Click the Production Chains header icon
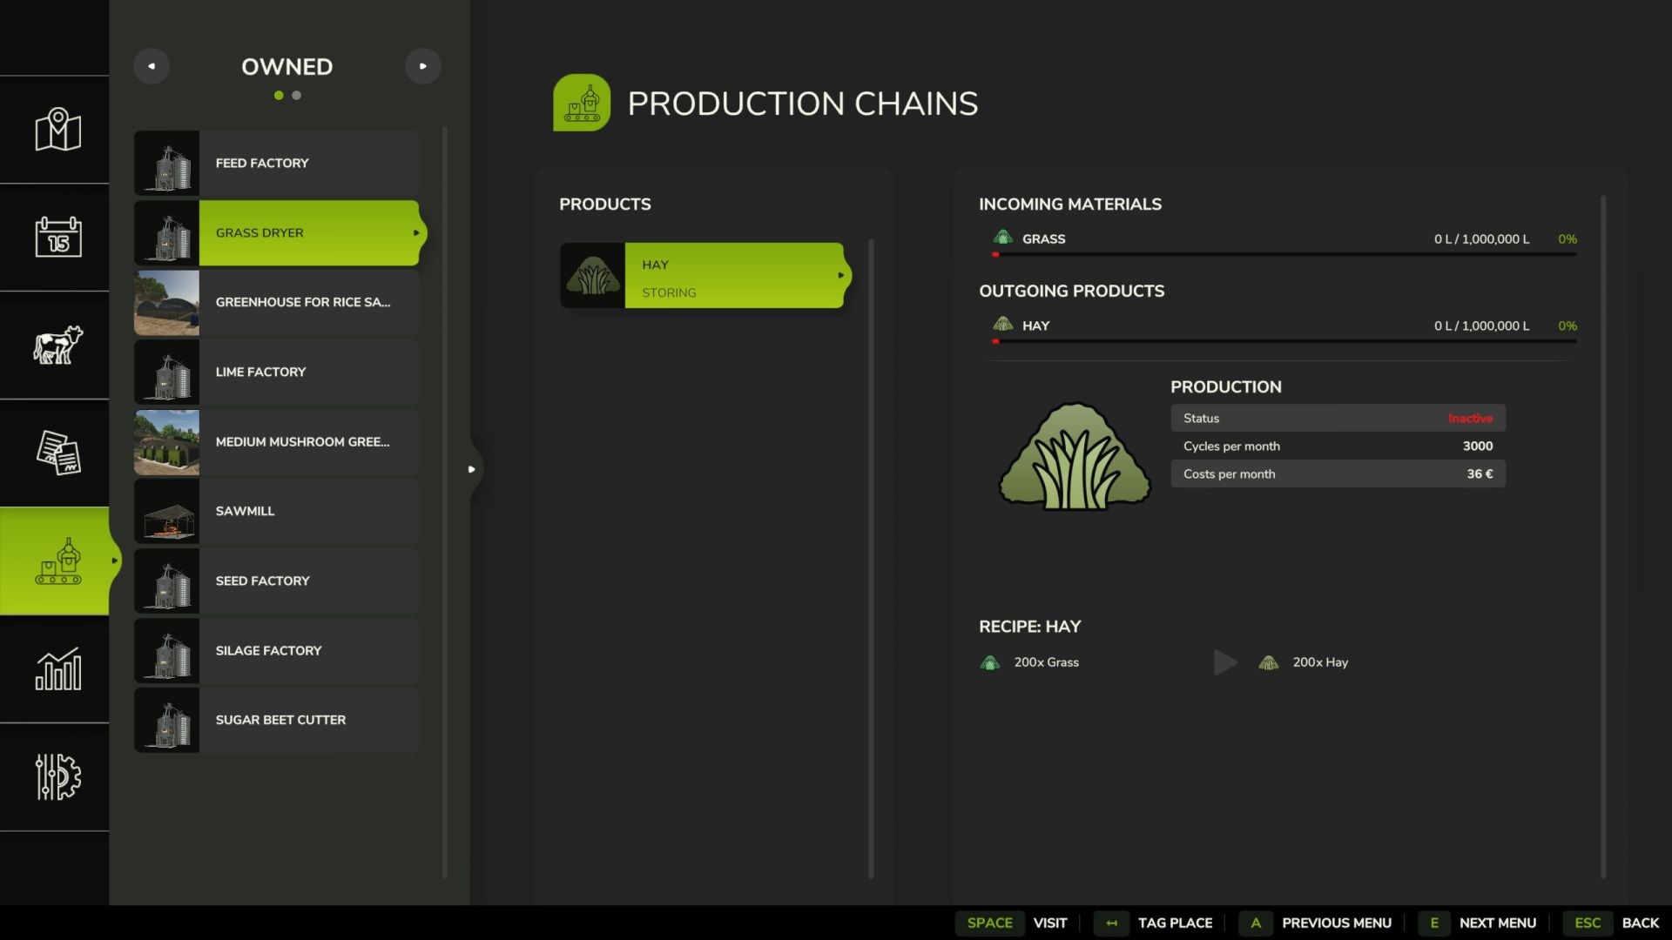This screenshot has height=940, width=1672. tap(582, 103)
